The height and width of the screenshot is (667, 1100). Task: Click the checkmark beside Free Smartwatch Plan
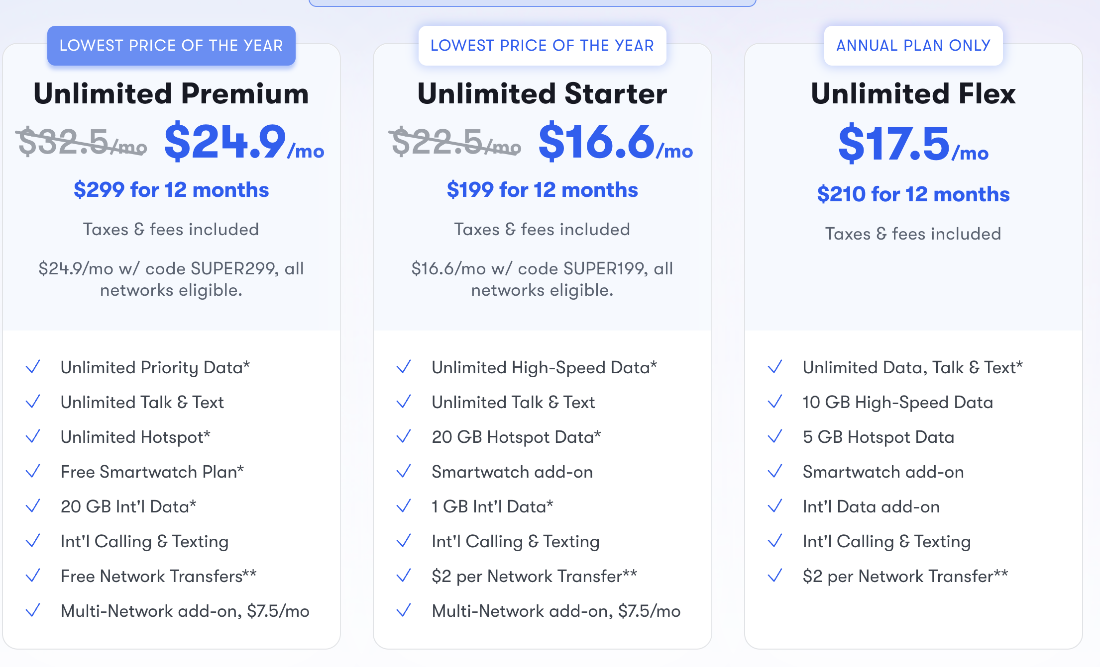pos(33,472)
